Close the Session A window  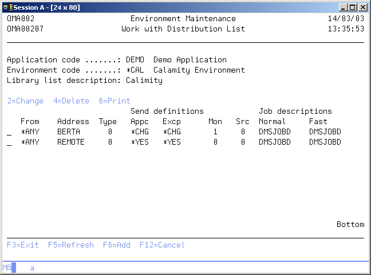point(362,7)
